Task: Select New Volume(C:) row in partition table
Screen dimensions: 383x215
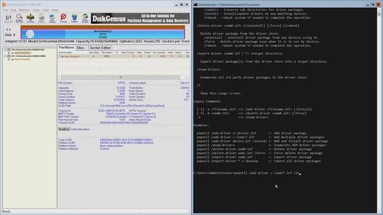Action: (124, 56)
